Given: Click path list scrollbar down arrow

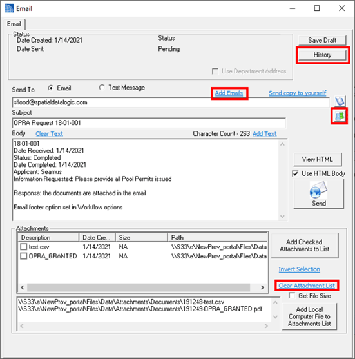Looking at the screenshot, I should tap(275, 317).
